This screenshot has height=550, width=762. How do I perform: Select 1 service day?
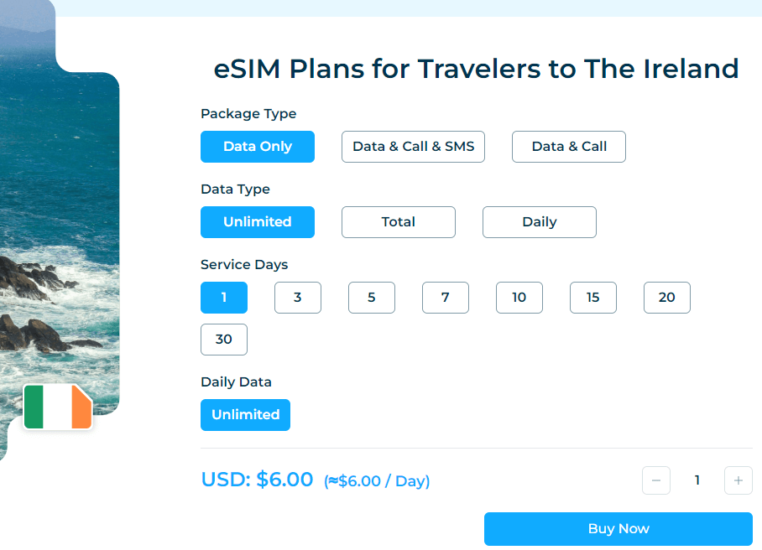224,297
